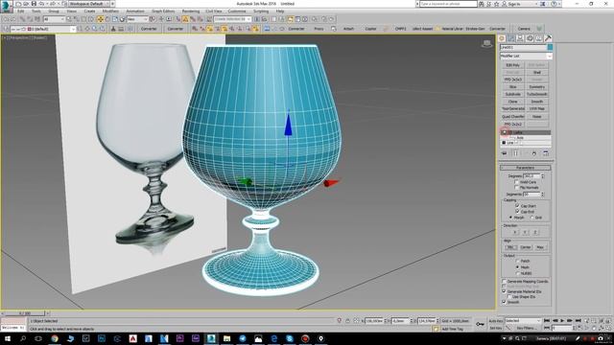The height and width of the screenshot is (345, 614).
Task: Click Remove modifier trash icon below stack
Action: tap(534, 153)
